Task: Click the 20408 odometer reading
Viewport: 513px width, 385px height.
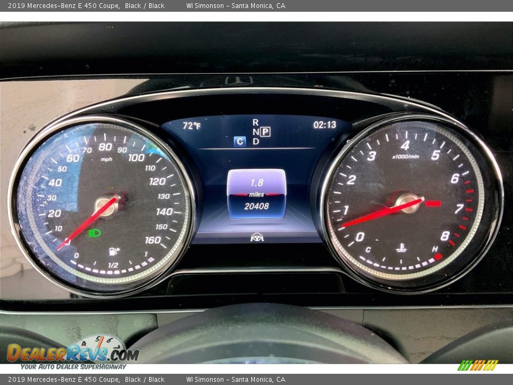Action: tap(256, 206)
